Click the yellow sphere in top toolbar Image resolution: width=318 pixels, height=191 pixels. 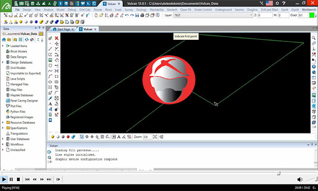tap(21, 22)
